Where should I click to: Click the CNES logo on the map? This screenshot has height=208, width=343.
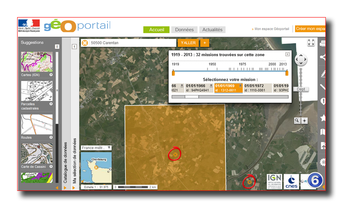click(292, 181)
